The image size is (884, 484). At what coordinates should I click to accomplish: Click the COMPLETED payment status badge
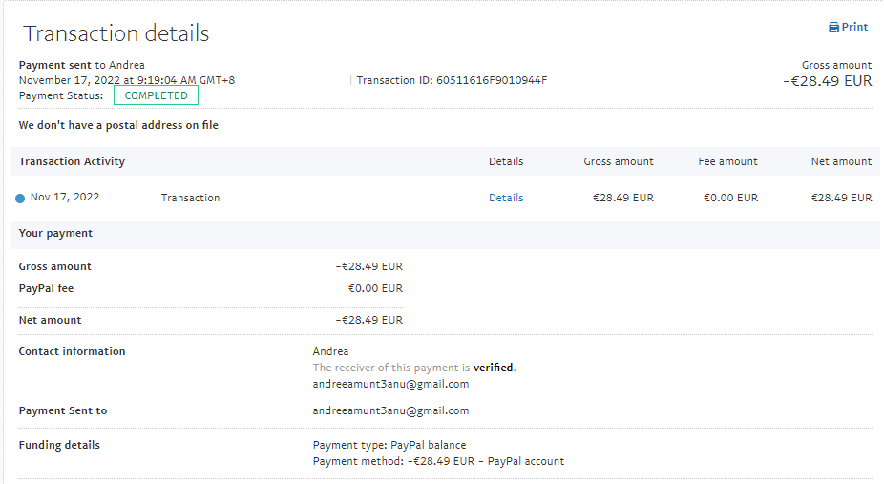(x=157, y=95)
